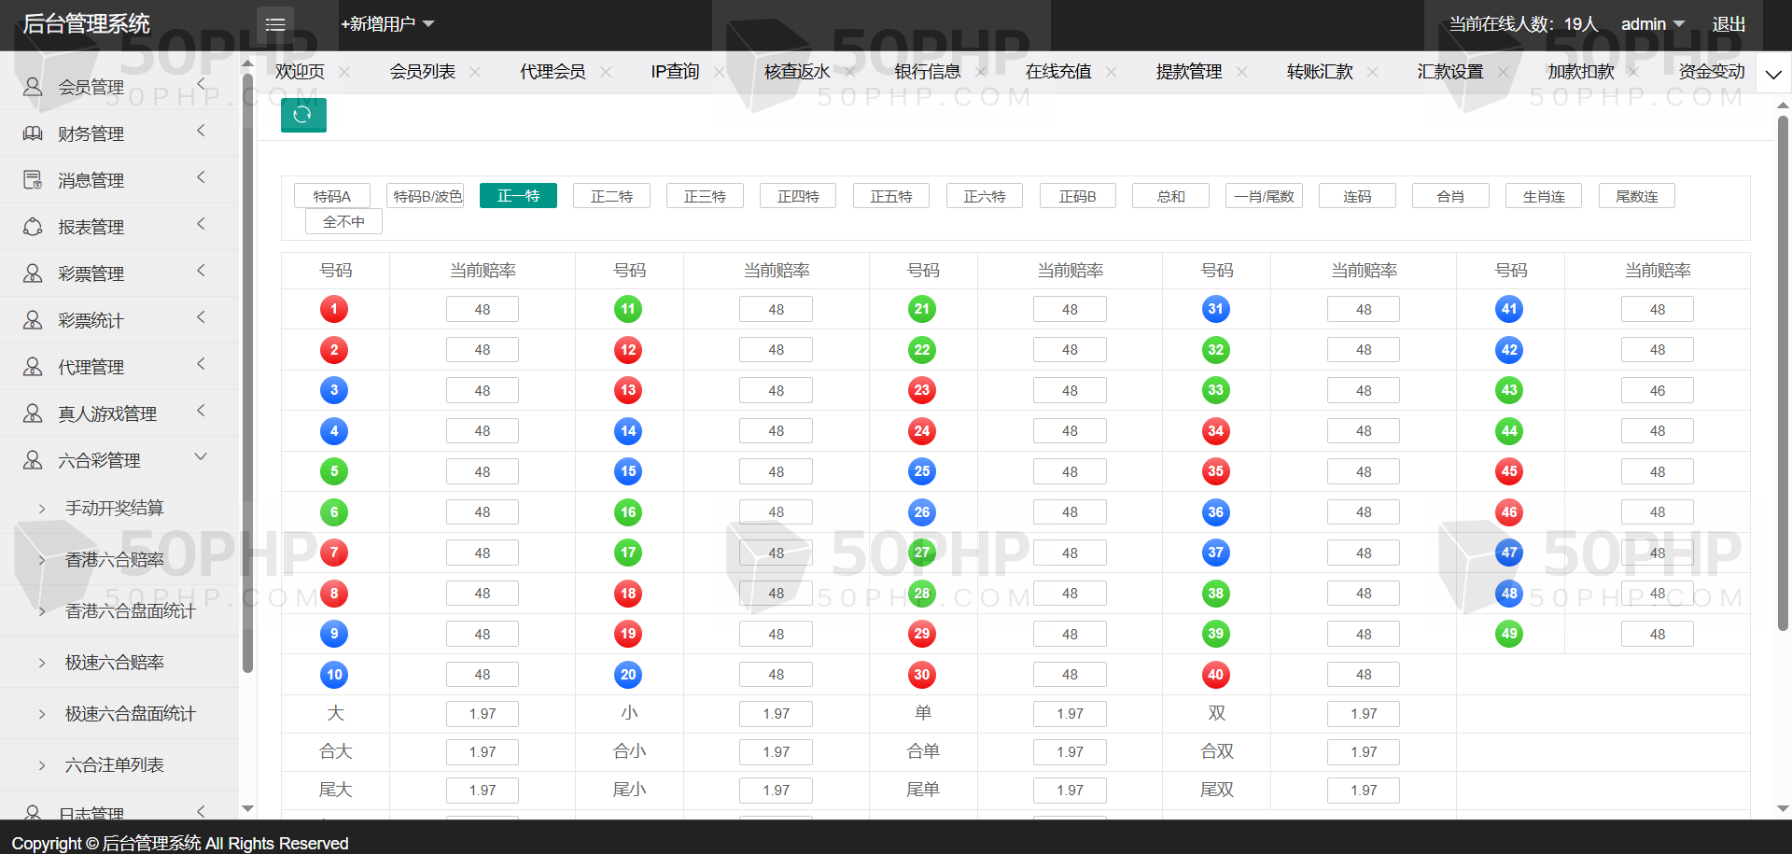Click the main content vertical scrollbar
Viewport: 1792px width, 854px height.
pos(1783,373)
